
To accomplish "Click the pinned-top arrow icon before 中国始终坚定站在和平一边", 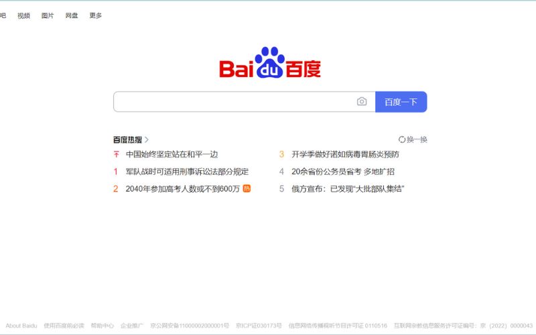I will (x=116, y=154).
